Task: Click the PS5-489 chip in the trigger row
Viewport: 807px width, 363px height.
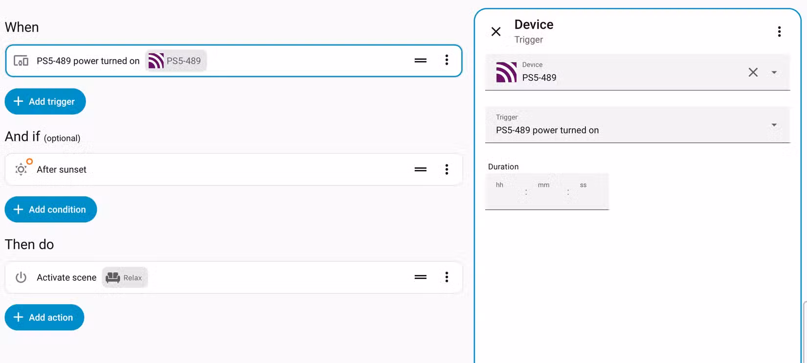Action: click(x=176, y=61)
